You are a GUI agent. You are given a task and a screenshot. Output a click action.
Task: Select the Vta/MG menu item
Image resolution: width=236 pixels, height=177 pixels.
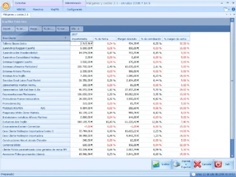pos(55,9)
